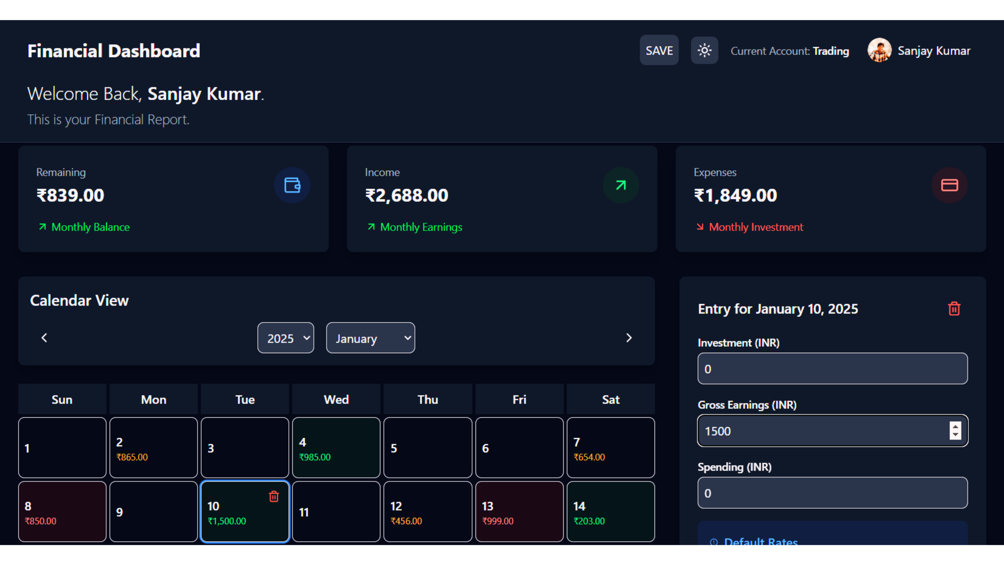The height and width of the screenshot is (565, 1004).
Task: Click the SAVE button
Action: click(x=659, y=50)
